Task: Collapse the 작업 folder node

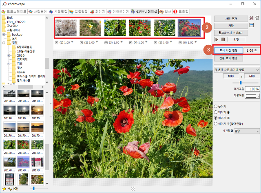Action: pos(4,43)
